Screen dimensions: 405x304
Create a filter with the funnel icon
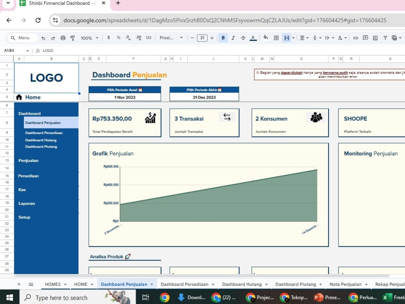click(x=385, y=38)
